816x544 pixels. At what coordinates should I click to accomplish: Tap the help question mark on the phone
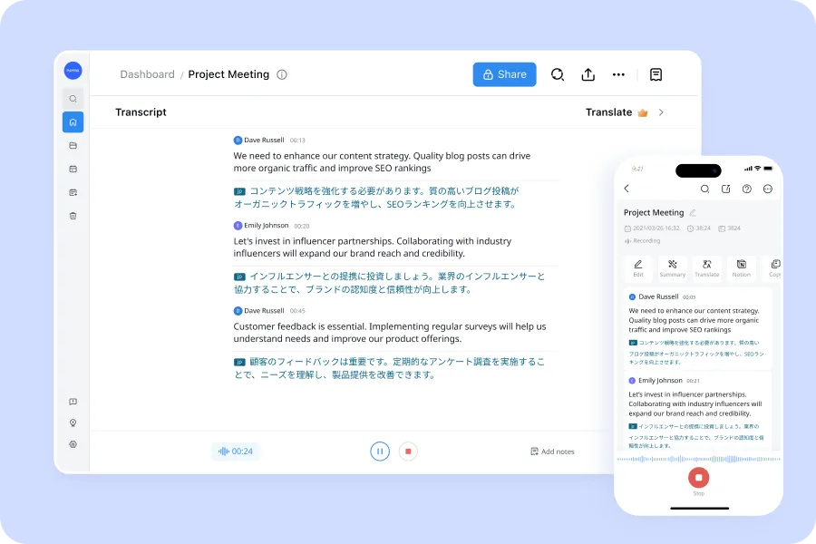(x=747, y=189)
